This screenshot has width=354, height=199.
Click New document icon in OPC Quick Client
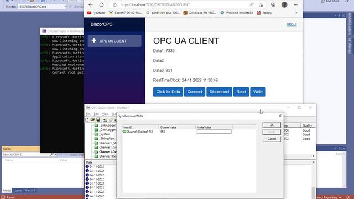[x=87, y=119]
